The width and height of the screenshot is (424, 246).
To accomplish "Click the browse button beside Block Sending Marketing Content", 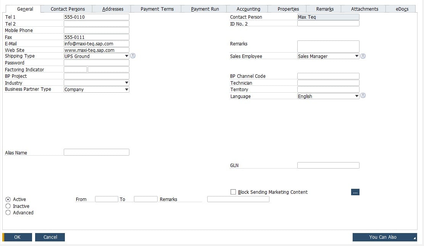I will [x=355, y=192].
